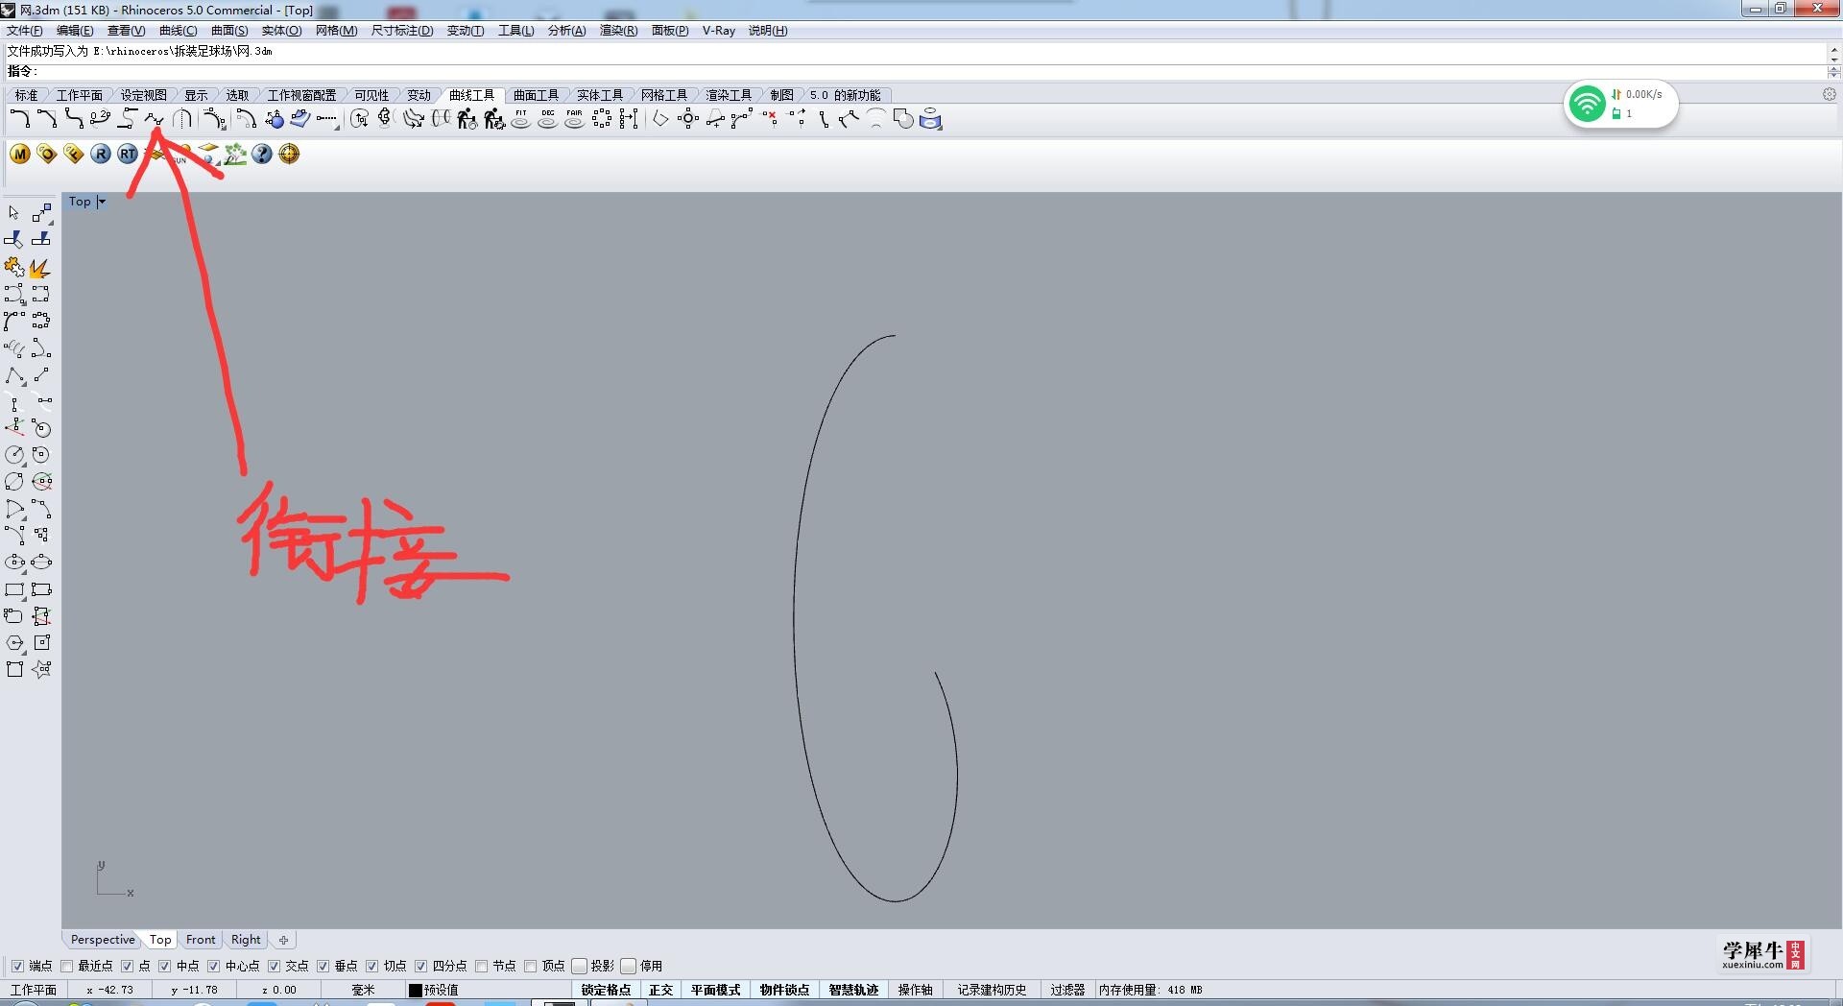The image size is (1843, 1006).
Task: Open the 尺寸标注(D) menu
Action: click(x=402, y=31)
